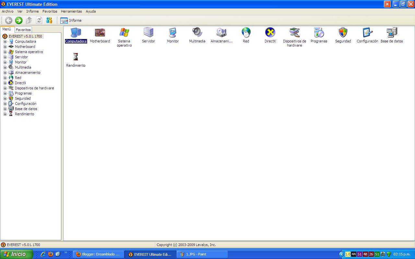This screenshot has width=415, height=259.
Task: Open the Ayuda menu
Action: (91, 11)
